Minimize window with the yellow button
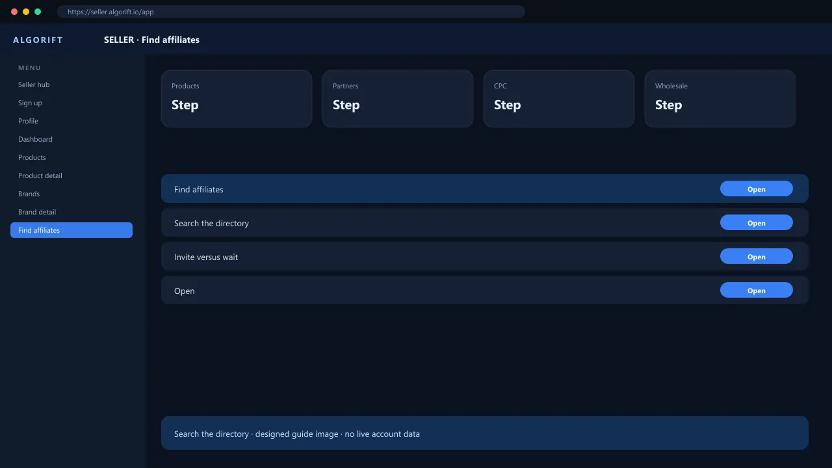 point(26,12)
